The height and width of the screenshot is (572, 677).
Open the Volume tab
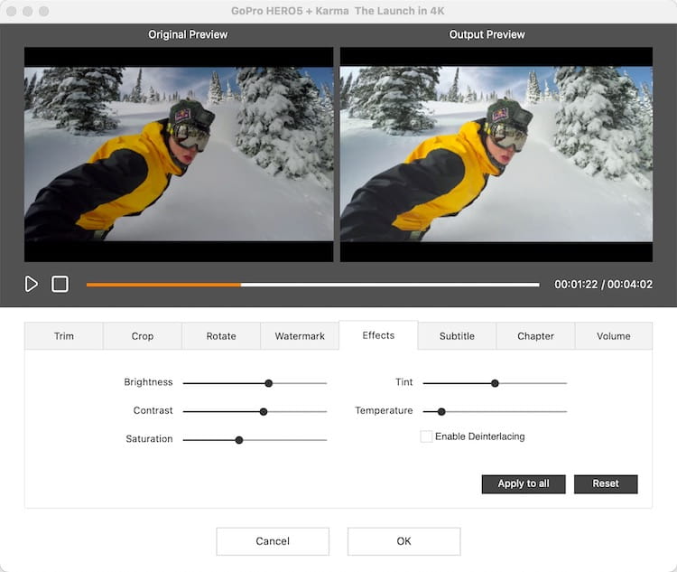[x=614, y=336]
